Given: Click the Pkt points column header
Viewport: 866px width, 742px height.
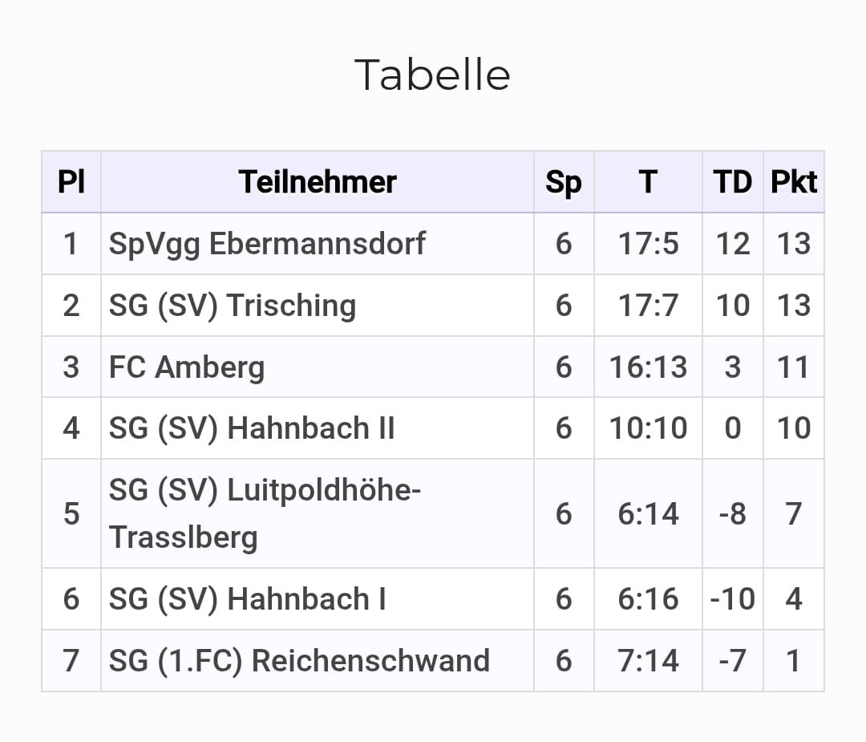Looking at the screenshot, I should click(x=794, y=182).
